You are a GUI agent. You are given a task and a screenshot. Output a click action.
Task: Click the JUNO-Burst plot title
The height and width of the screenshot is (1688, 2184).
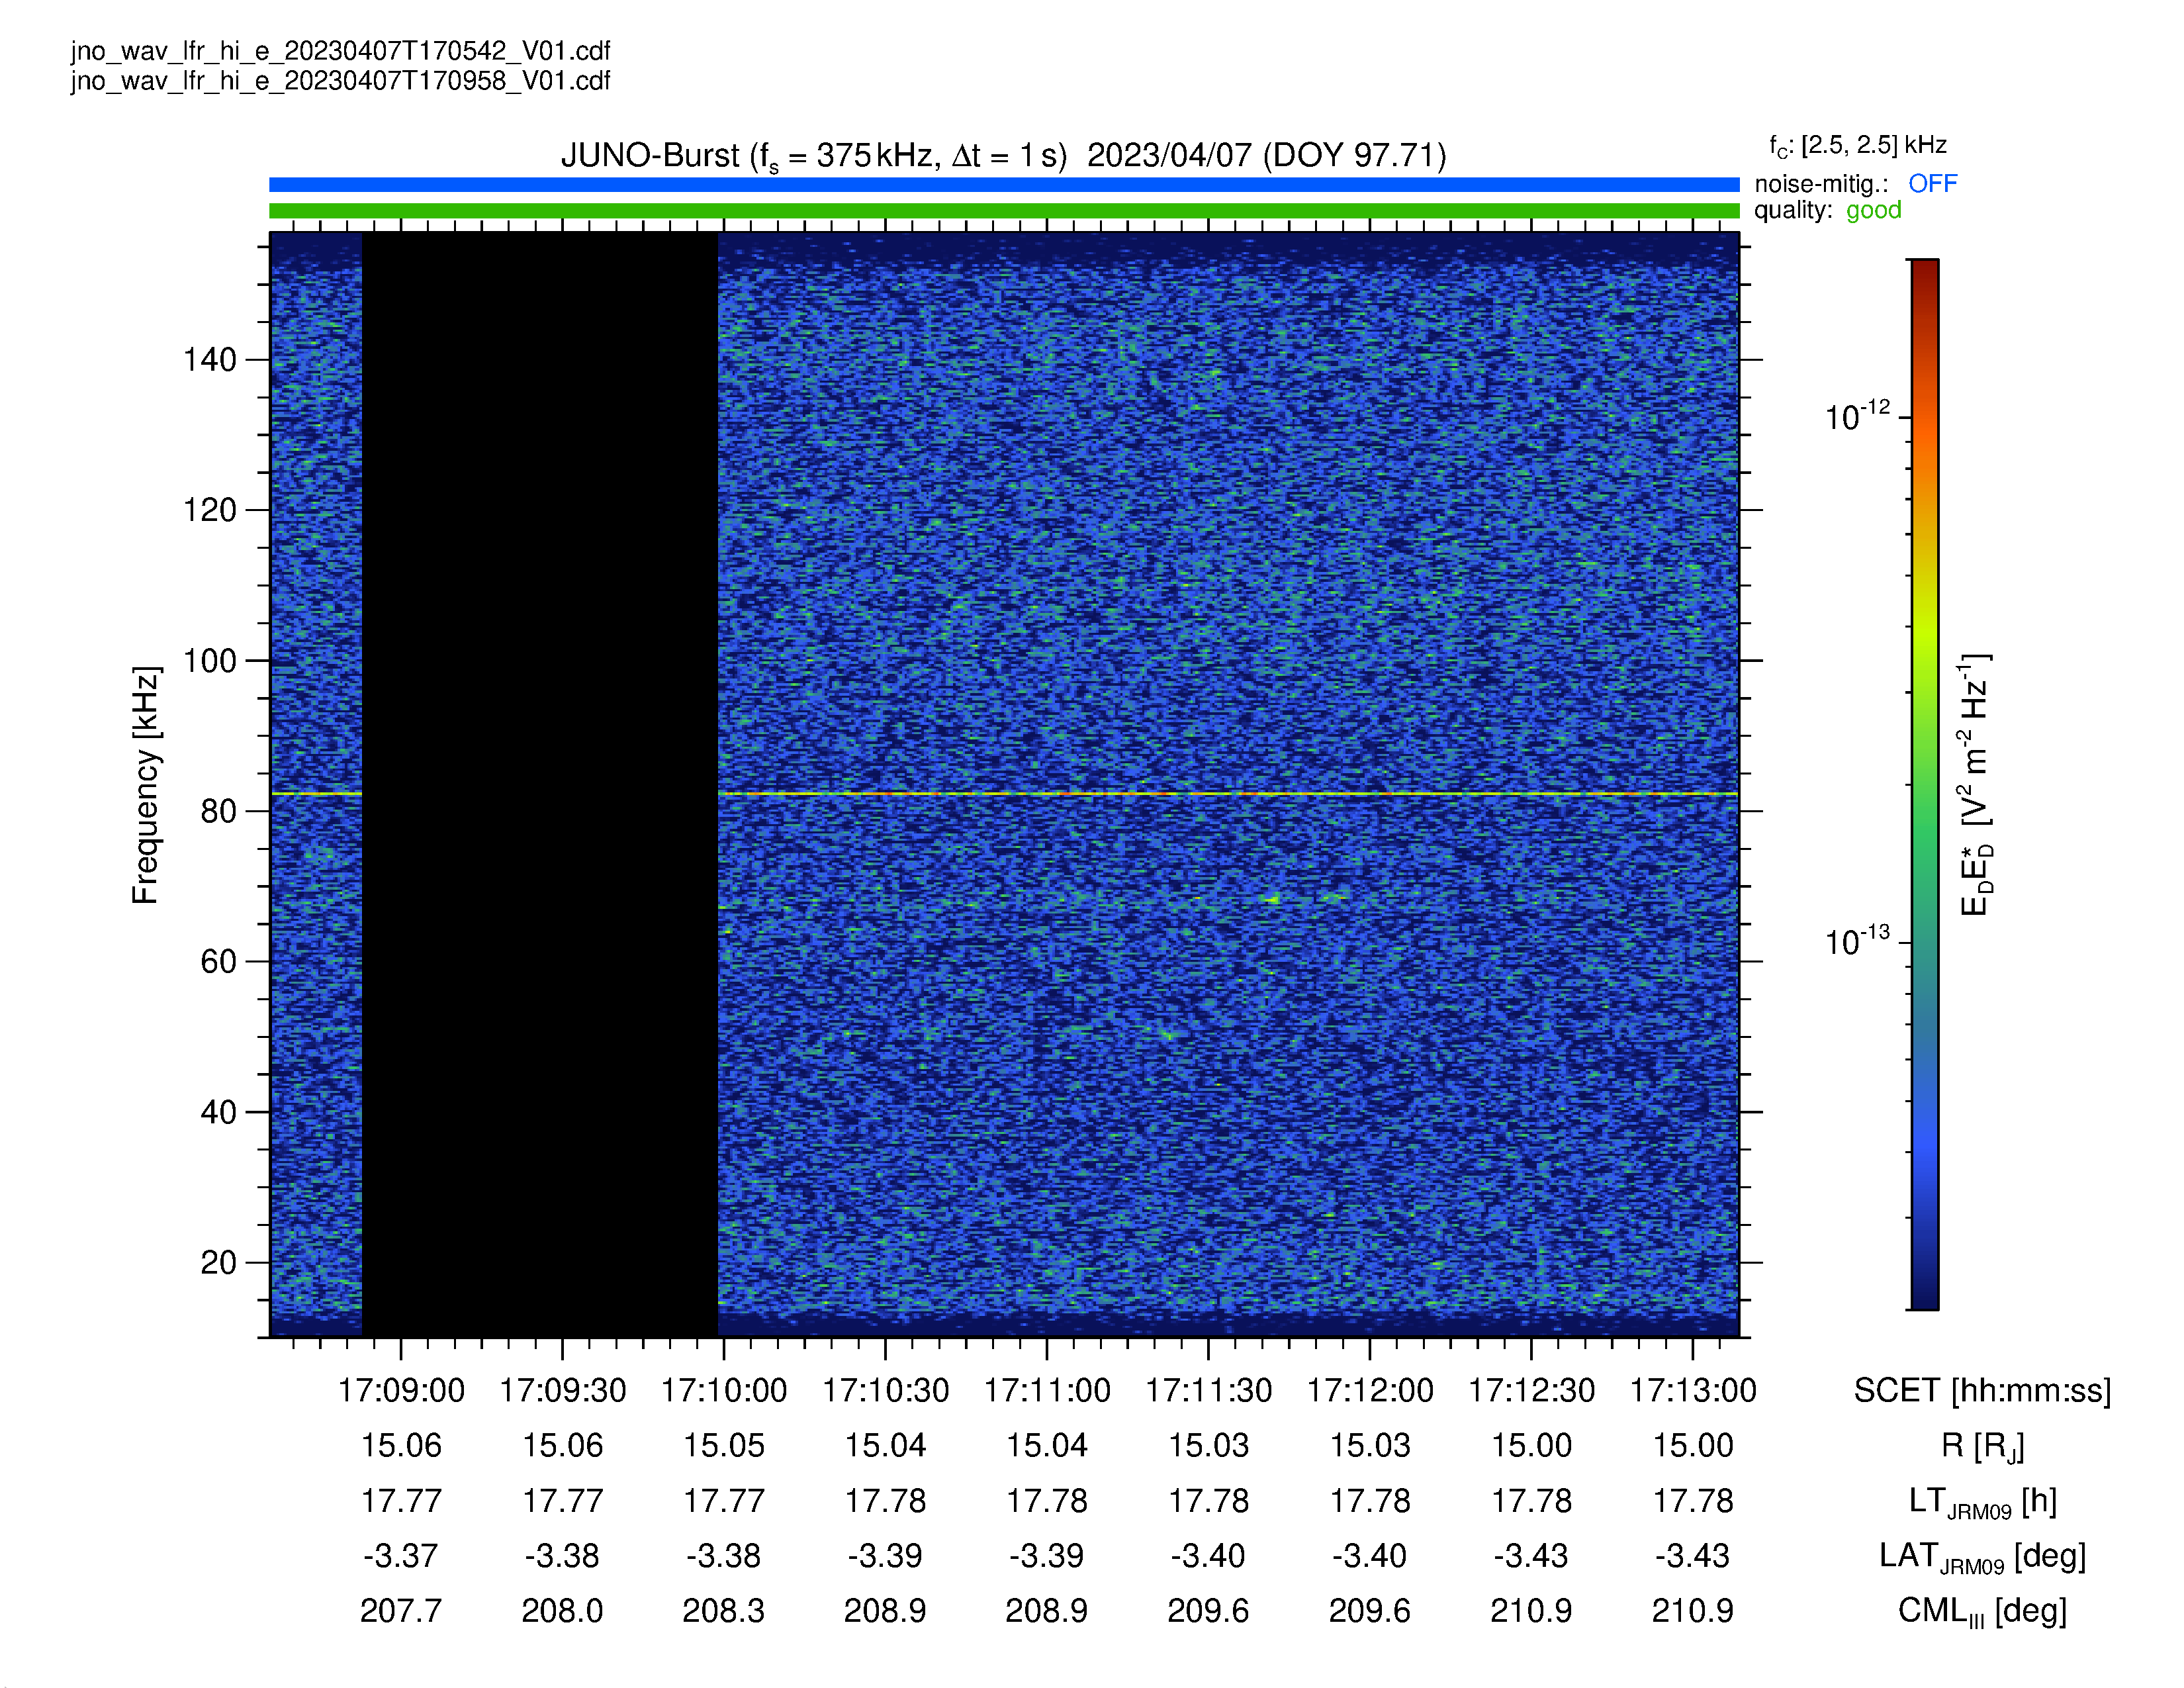pos(1003,156)
